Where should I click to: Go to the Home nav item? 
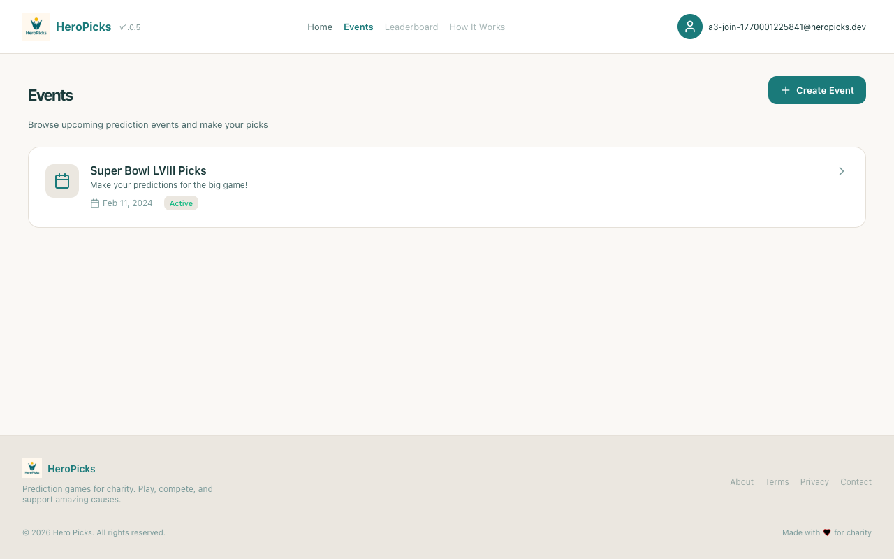tap(320, 27)
